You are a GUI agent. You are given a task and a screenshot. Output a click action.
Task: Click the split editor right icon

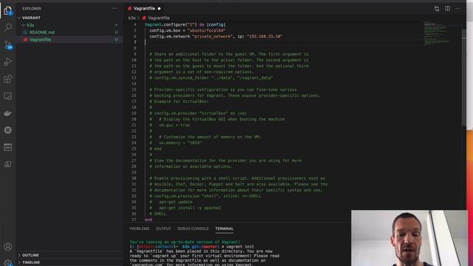(447, 8)
